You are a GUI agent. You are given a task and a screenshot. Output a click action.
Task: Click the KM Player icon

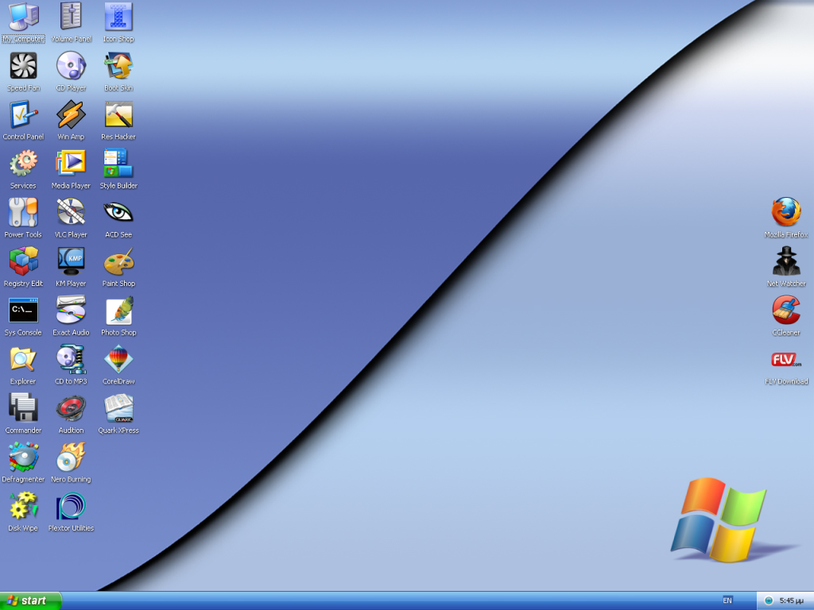click(x=71, y=261)
